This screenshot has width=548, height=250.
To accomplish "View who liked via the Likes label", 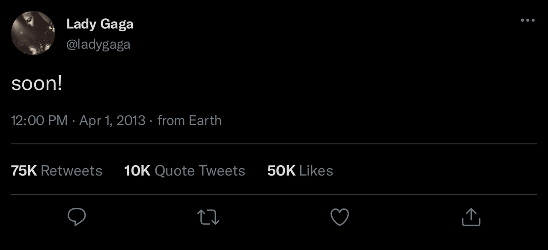I will coord(316,171).
